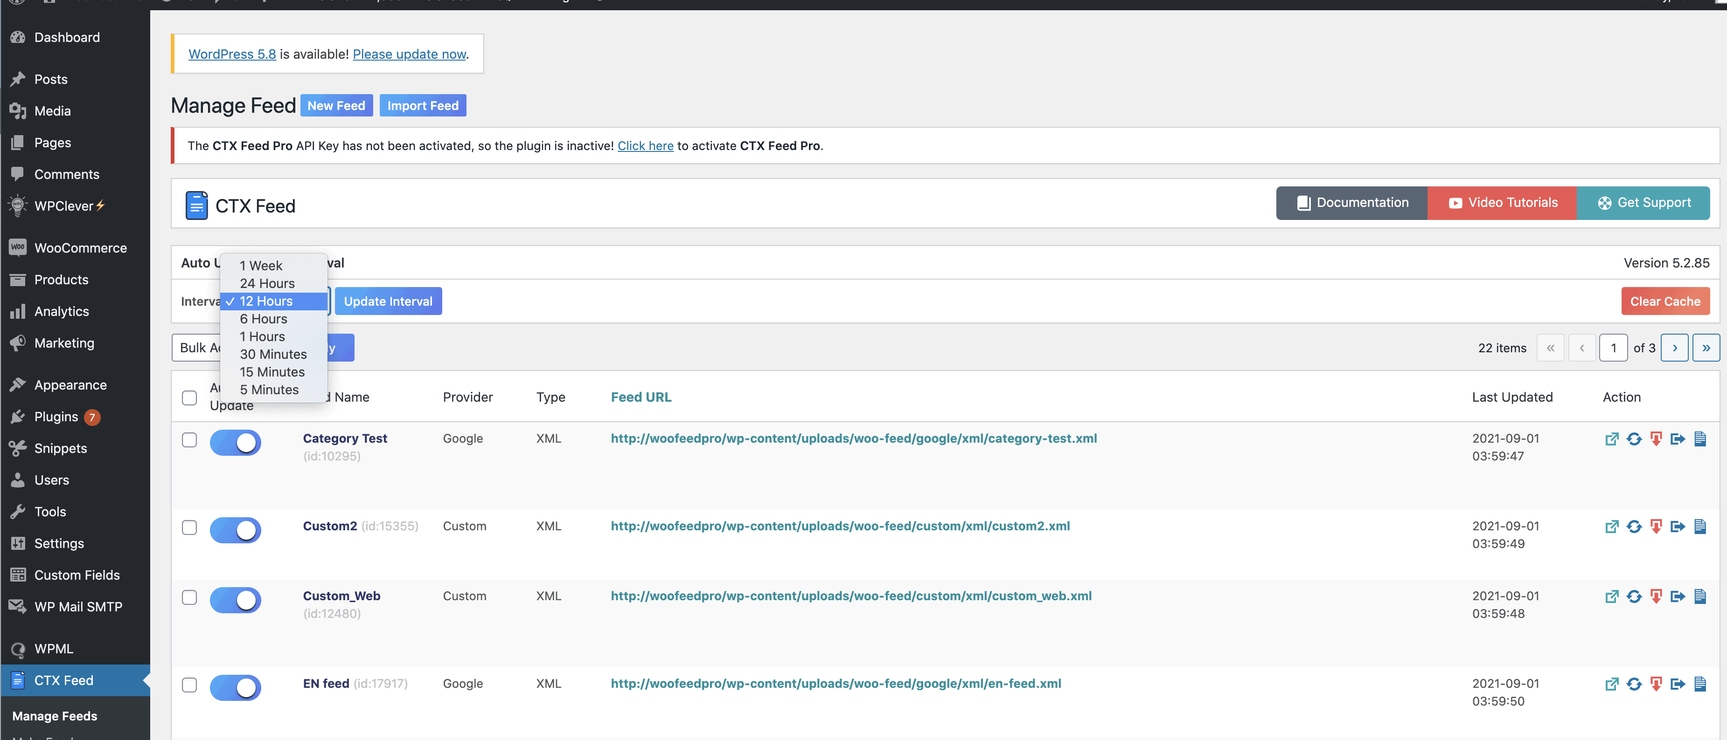Switch off auto update for EN feed
The height and width of the screenshot is (740, 1727).
click(x=235, y=688)
